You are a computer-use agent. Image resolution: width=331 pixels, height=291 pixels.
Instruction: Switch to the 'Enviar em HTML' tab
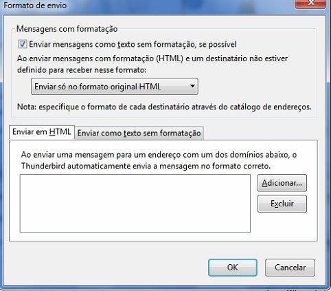click(x=42, y=132)
